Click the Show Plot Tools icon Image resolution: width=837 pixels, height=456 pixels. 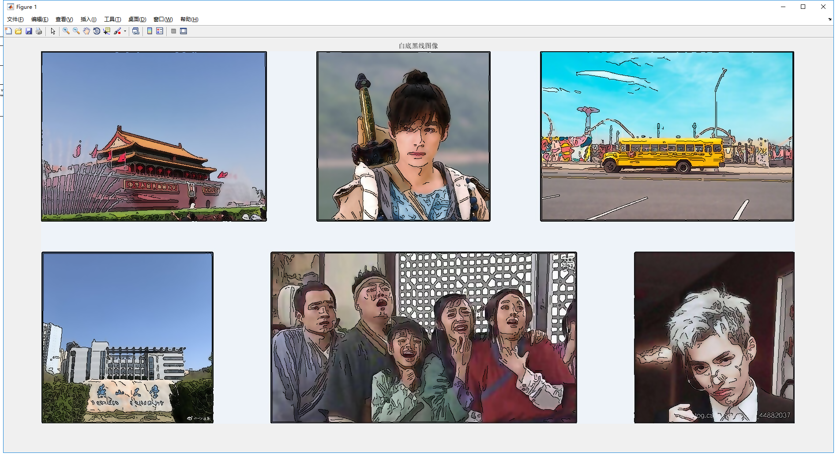click(x=184, y=31)
